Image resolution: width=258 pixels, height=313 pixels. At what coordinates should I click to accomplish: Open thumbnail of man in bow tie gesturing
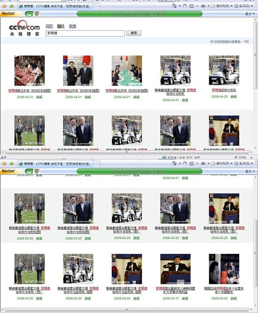[175, 269]
